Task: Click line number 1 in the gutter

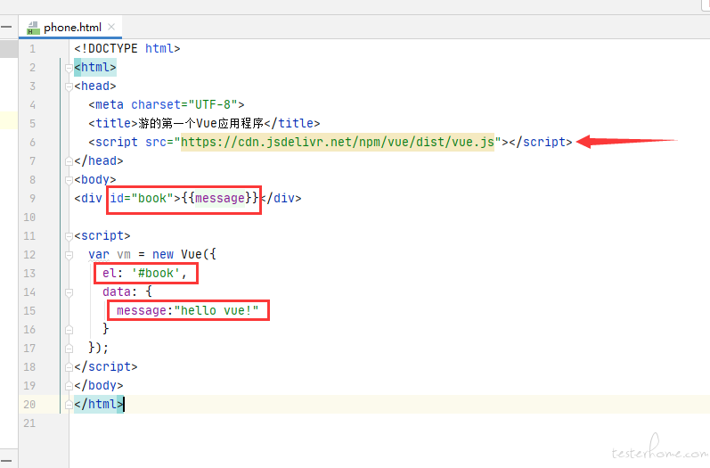Action: pyautogui.click(x=33, y=49)
